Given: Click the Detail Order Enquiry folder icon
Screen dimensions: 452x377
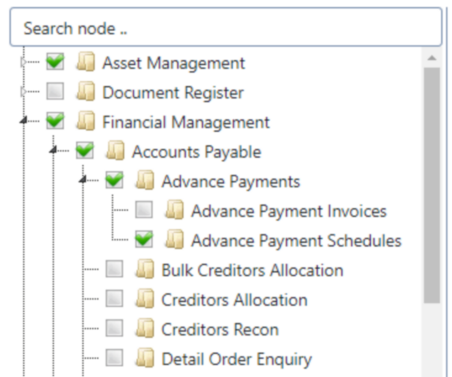Looking at the screenshot, I should (x=145, y=358).
